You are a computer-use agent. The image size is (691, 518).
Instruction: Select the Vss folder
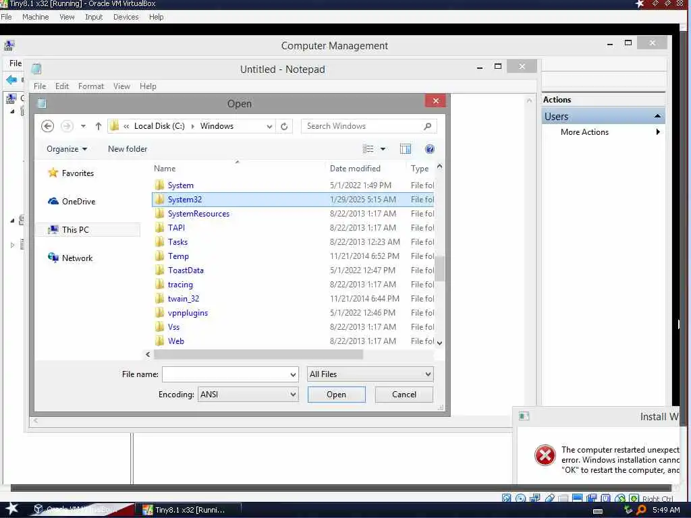coord(173,327)
